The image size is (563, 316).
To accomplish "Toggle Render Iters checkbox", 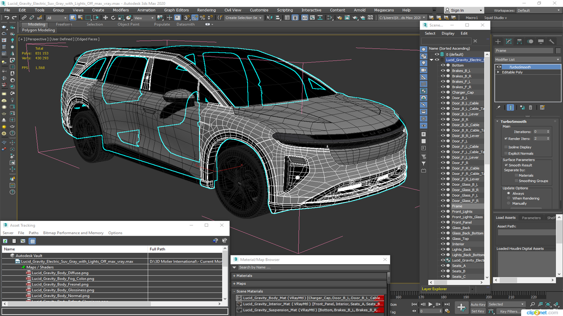I will pyautogui.click(x=506, y=139).
